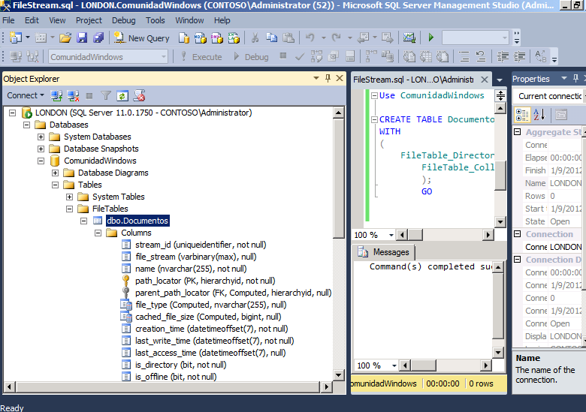Click the Paste clipboard icon

point(288,38)
